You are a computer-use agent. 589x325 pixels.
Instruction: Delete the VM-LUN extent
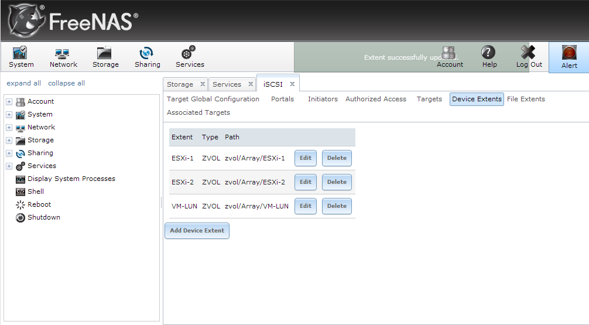click(337, 206)
